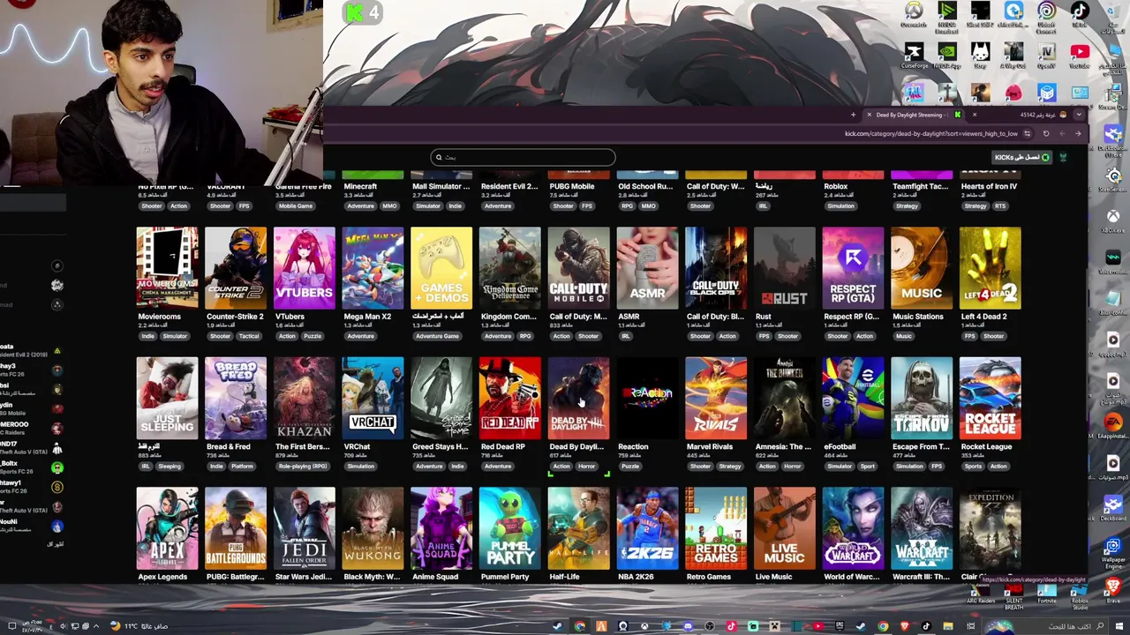This screenshot has height=635, width=1130.
Task: Click the Shooter tag under Counter-Strike 2
Action: (x=220, y=336)
